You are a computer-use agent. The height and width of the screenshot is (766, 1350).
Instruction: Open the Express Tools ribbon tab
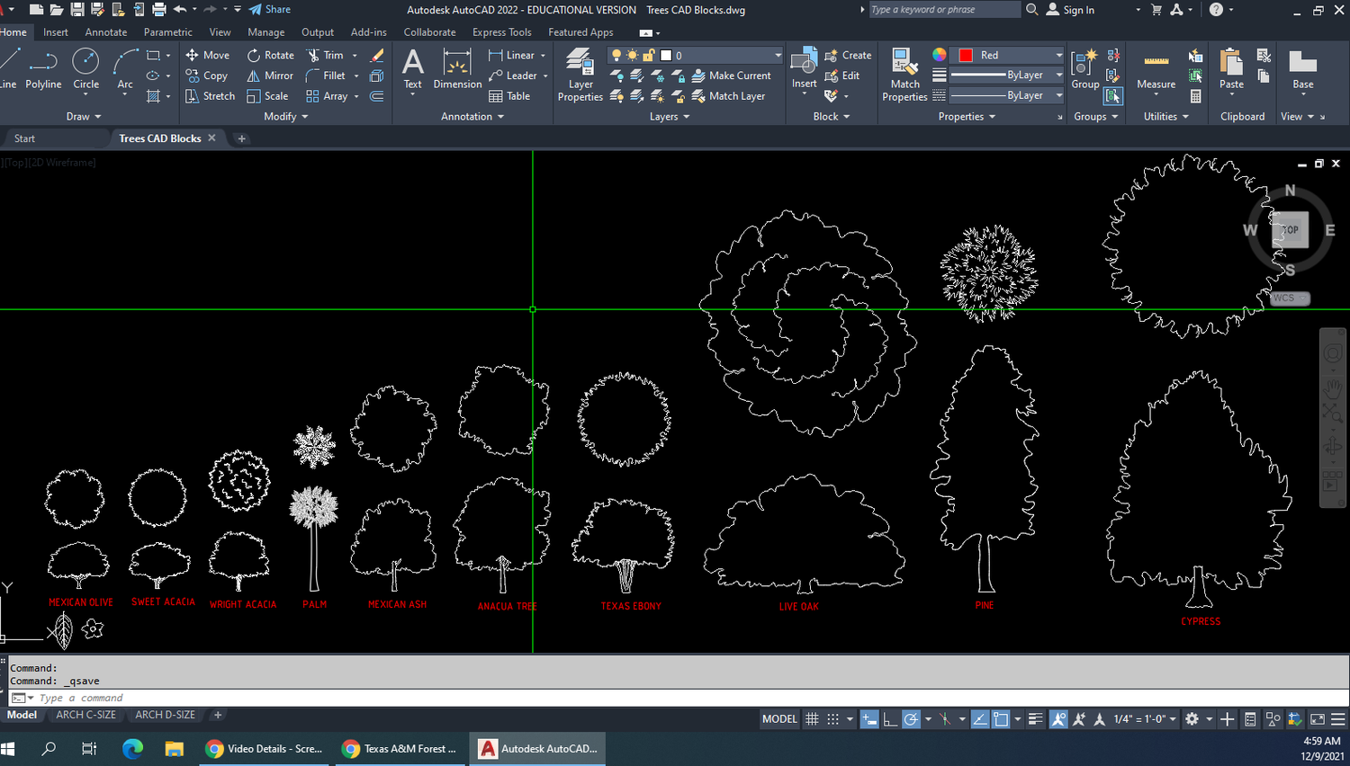[501, 31]
